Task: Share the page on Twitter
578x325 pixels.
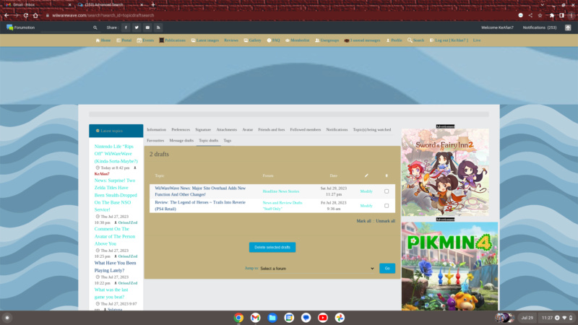Action: click(x=137, y=27)
